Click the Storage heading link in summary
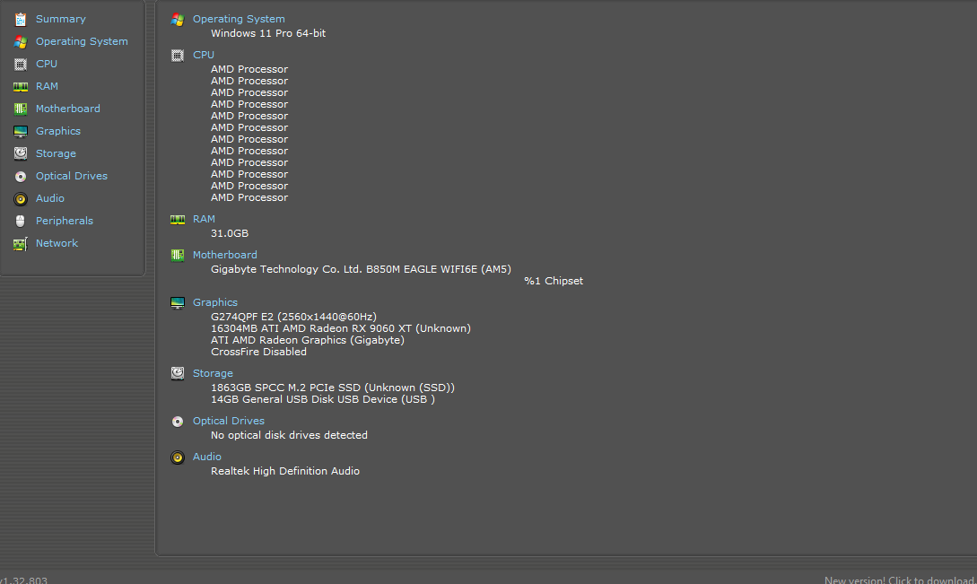Viewport: 977px width, 584px height. coord(213,373)
